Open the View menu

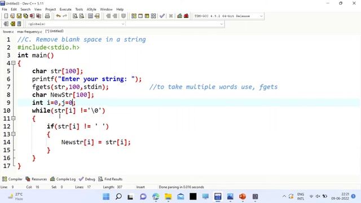tap(38, 10)
